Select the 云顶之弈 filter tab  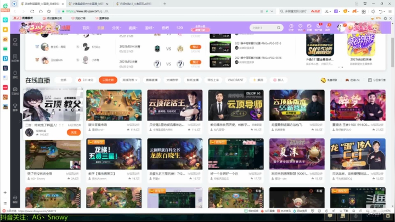[108, 80]
